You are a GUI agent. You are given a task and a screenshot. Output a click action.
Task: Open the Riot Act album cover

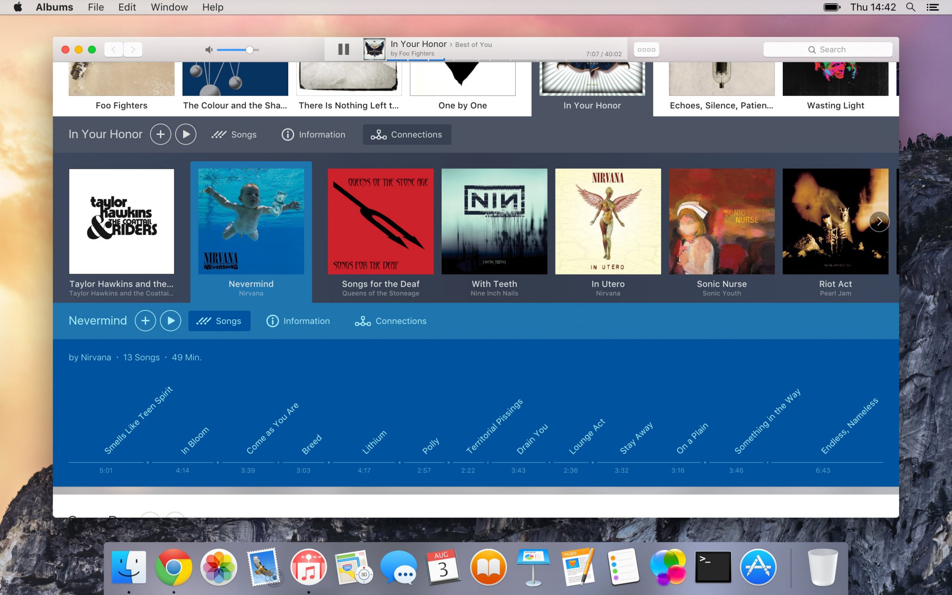(x=835, y=221)
